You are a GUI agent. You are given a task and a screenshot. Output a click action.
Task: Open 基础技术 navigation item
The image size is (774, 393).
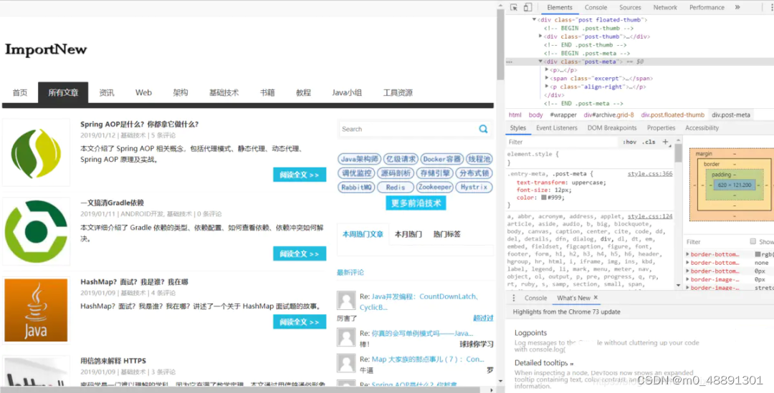click(224, 93)
